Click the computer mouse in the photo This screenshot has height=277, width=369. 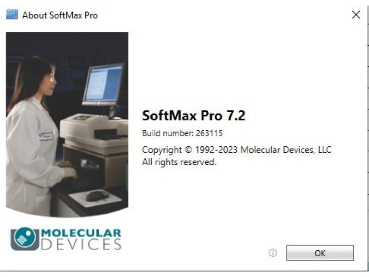[97, 195]
